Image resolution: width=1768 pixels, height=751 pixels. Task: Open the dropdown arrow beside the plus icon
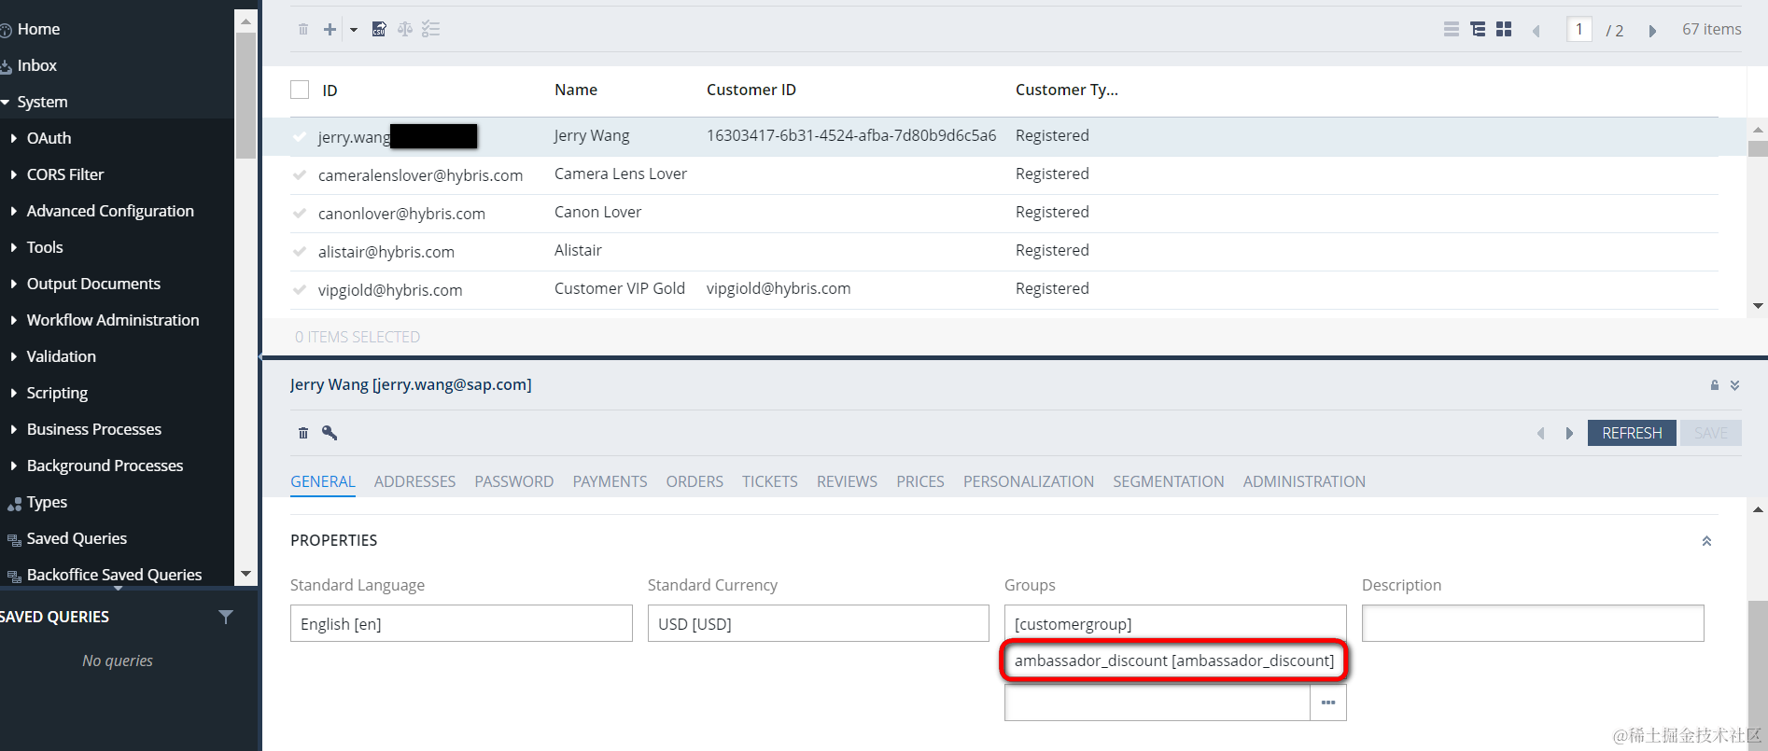click(354, 30)
